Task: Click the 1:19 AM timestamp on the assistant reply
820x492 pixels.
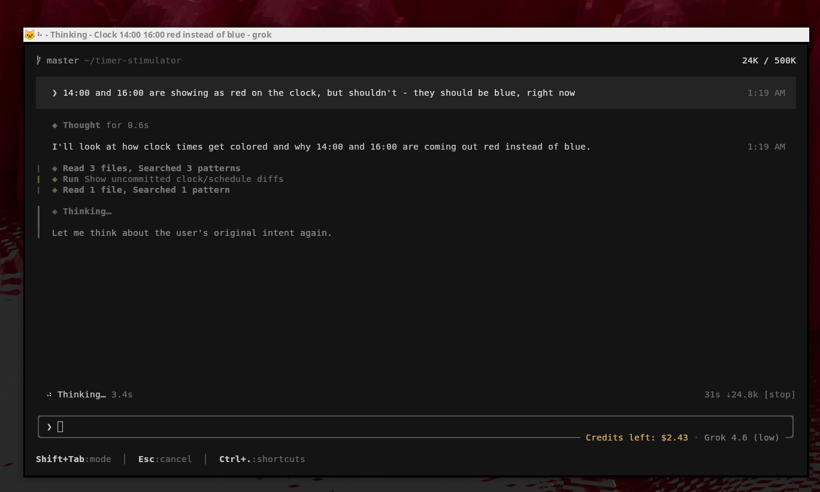Action: (x=766, y=147)
